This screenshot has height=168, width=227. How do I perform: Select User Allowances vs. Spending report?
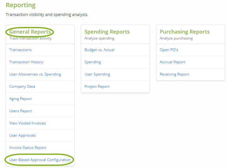tap(35, 74)
